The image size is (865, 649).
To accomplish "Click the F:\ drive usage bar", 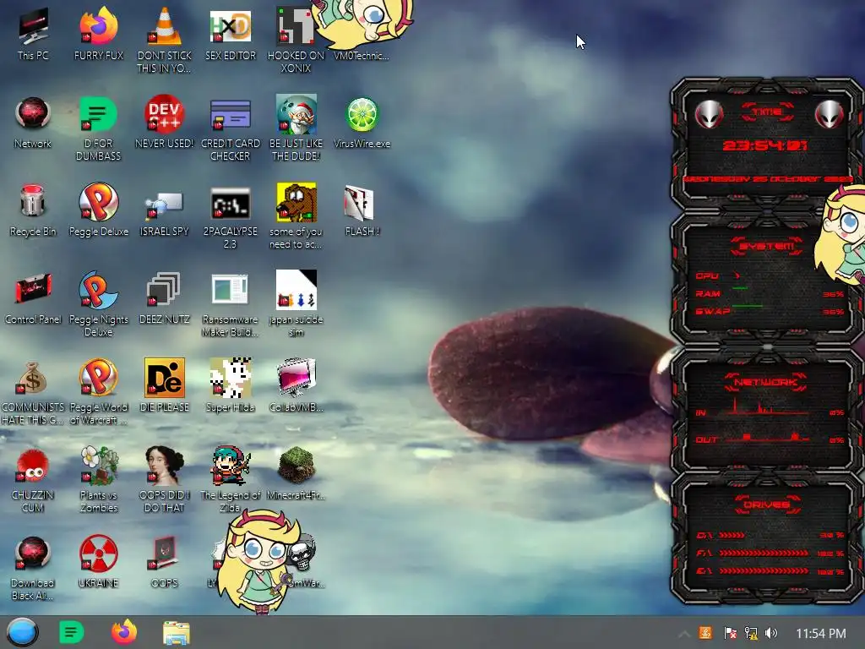I will (x=764, y=553).
